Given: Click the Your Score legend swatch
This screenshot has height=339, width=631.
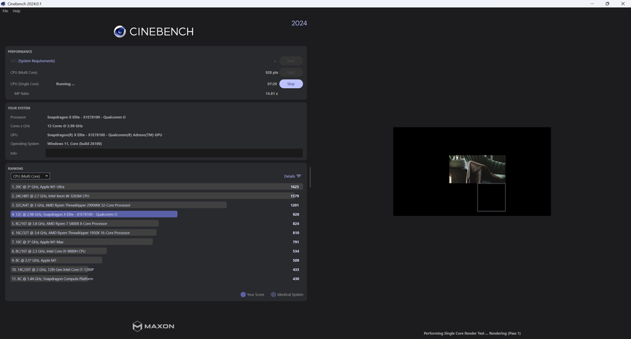Looking at the screenshot, I should [243, 295].
